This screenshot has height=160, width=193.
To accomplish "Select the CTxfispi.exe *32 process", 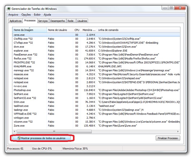I will (96, 43).
